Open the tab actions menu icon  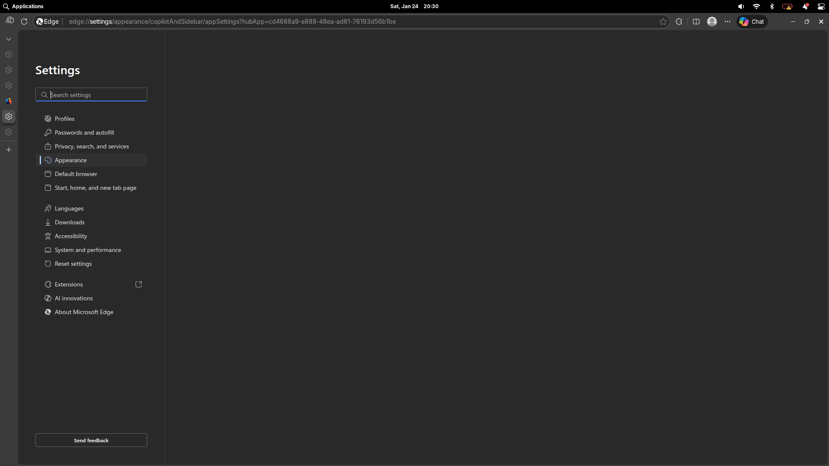[x=9, y=21]
